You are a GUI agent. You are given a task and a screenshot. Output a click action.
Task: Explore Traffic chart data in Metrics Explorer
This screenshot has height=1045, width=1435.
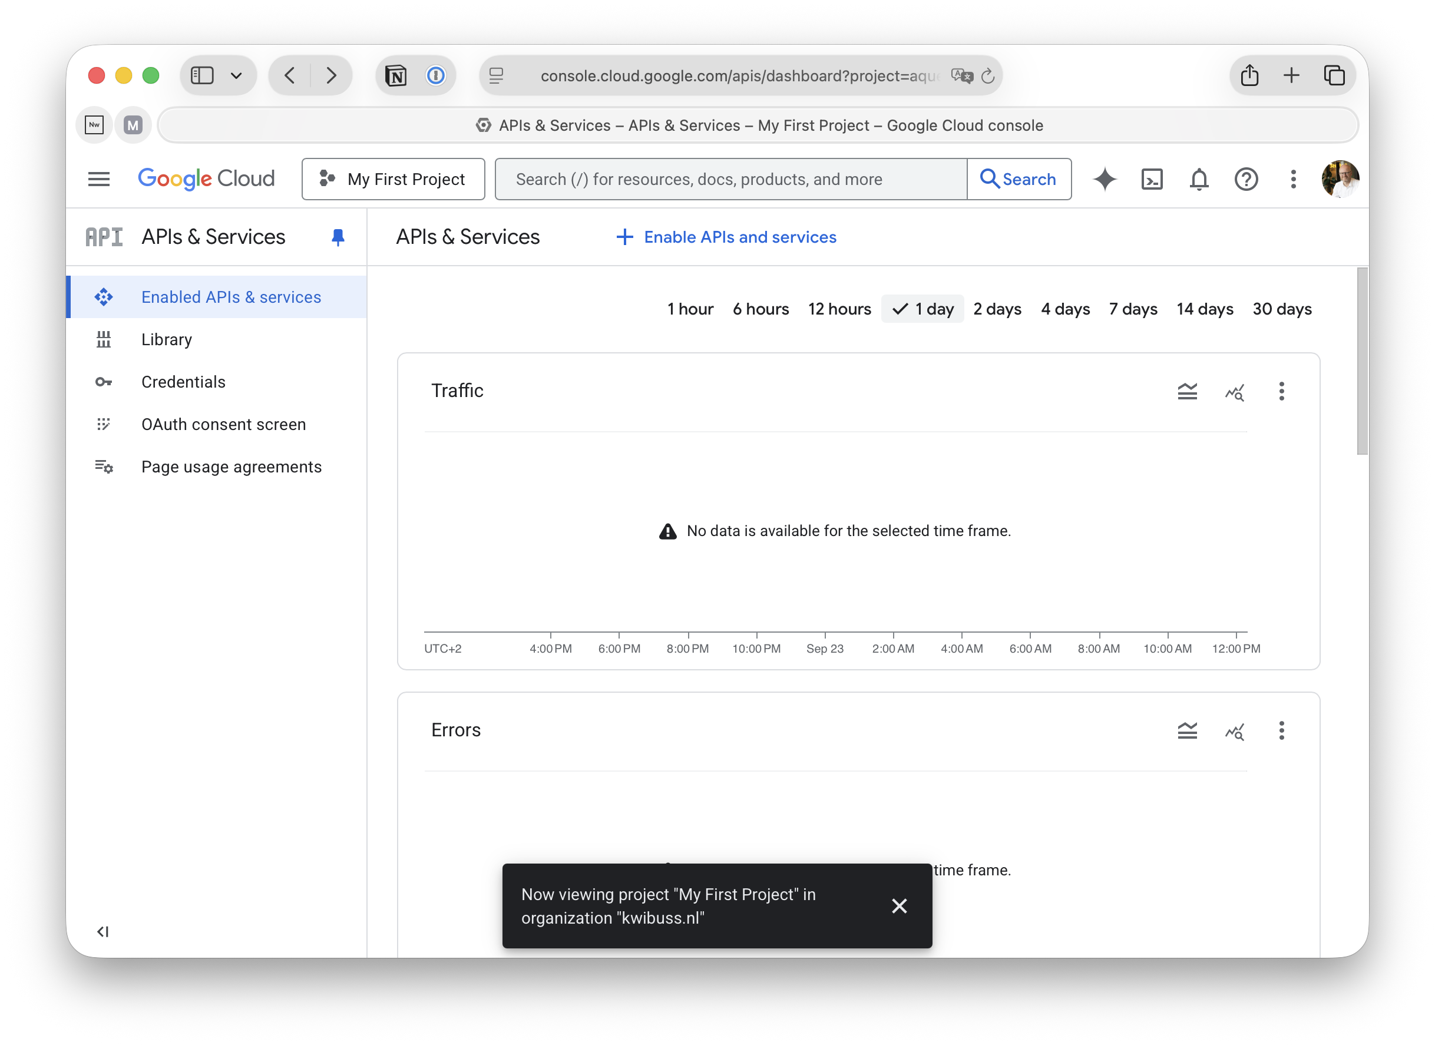(1235, 392)
